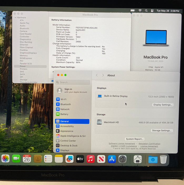The height and width of the screenshot is (185, 184).
Task: Click Sign in with your Apple Account
Action: point(72,90)
